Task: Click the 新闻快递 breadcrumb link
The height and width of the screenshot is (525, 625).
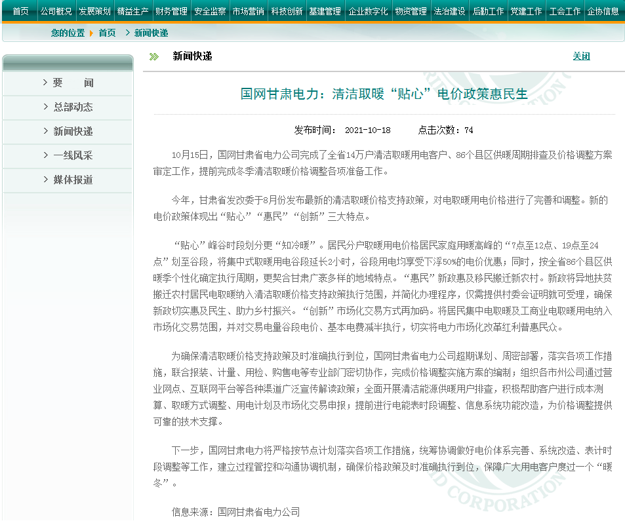Action: (151, 33)
